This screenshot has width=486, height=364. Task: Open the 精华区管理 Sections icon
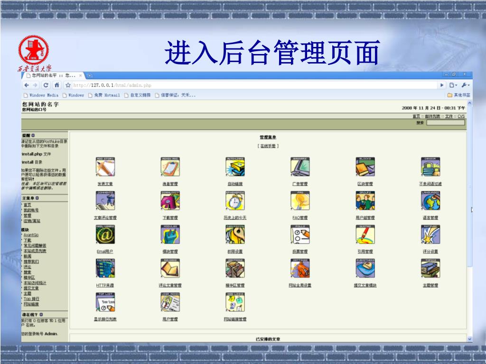pyautogui.click(x=235, y=268)
